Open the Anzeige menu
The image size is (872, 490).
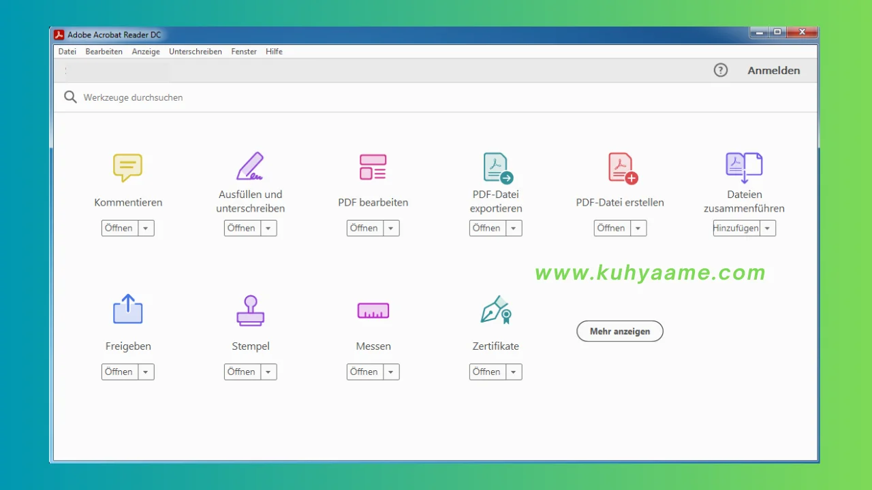pyautogui.click(x=146, y=52)
